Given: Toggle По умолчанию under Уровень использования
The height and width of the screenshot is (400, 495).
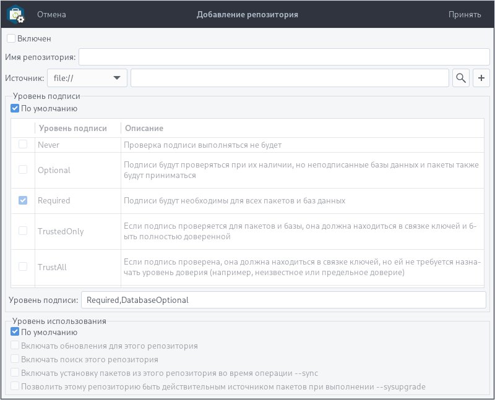Looking at the screenshot, I should click(14, 332).
